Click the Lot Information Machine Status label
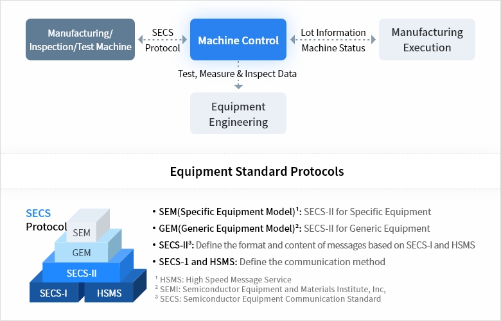The height and width of the screenshot is (321, 501). [x=333, y=40]
